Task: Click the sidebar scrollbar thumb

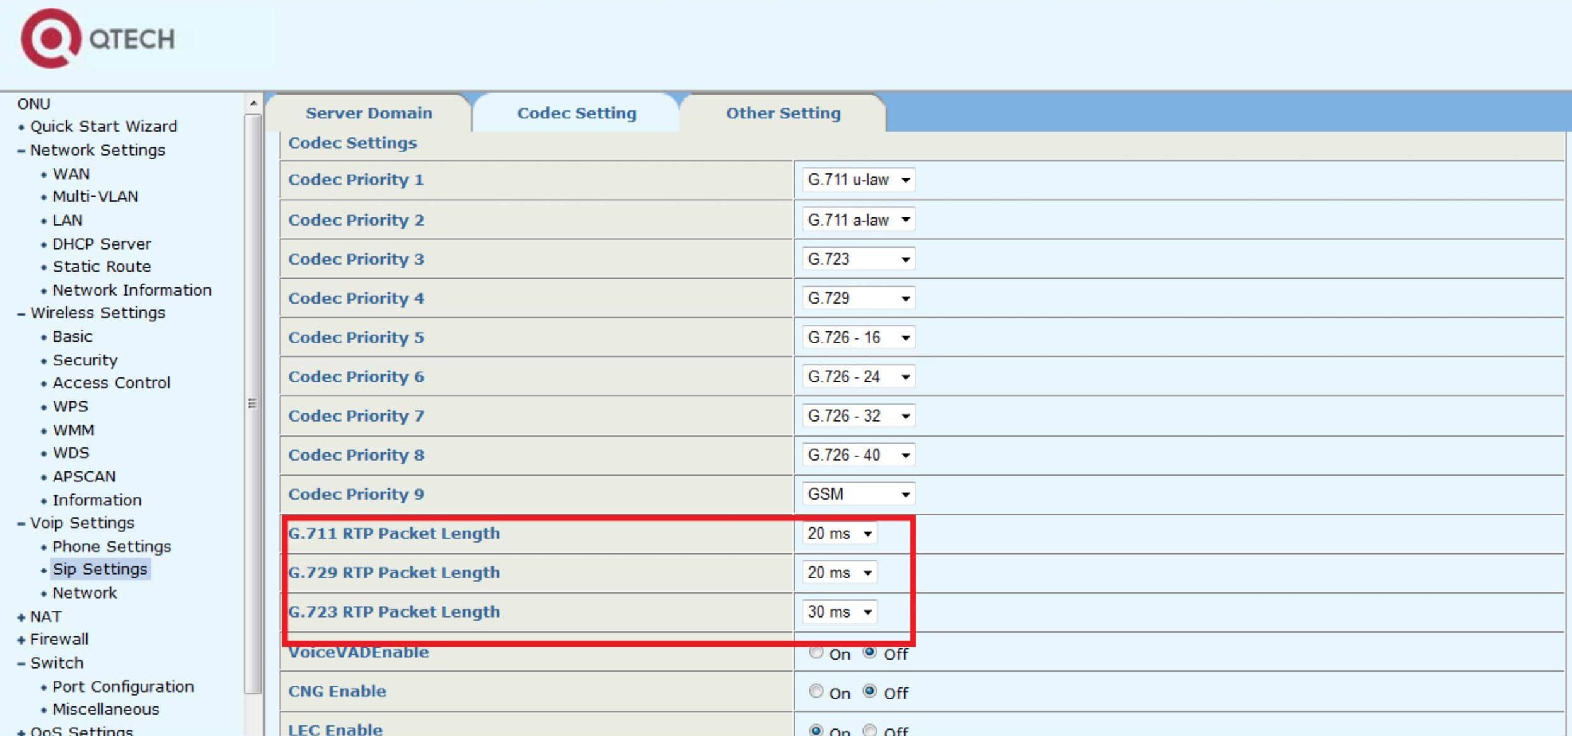Action: click(x=253, y=403)
